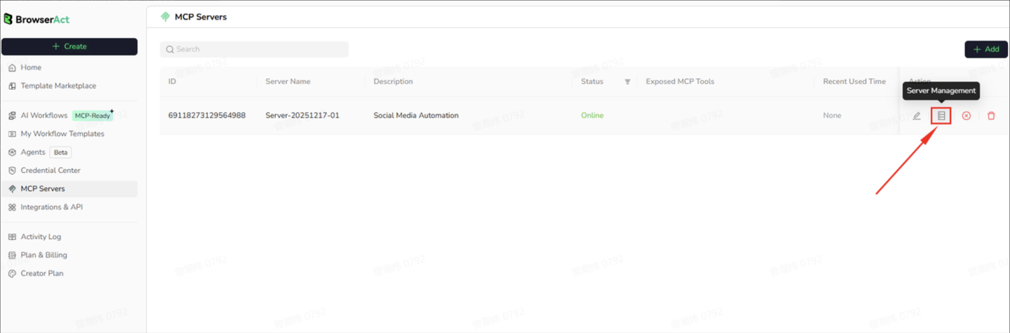Viewport: 1010px width, 333px height.
Task: Click the Template Marketplace icon
Action: [12, 86]
